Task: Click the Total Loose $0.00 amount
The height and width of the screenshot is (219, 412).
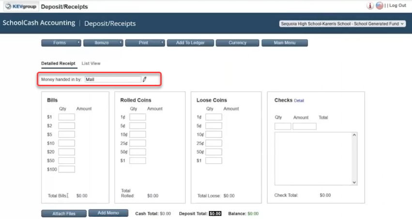Action: [x=229, y=196]
